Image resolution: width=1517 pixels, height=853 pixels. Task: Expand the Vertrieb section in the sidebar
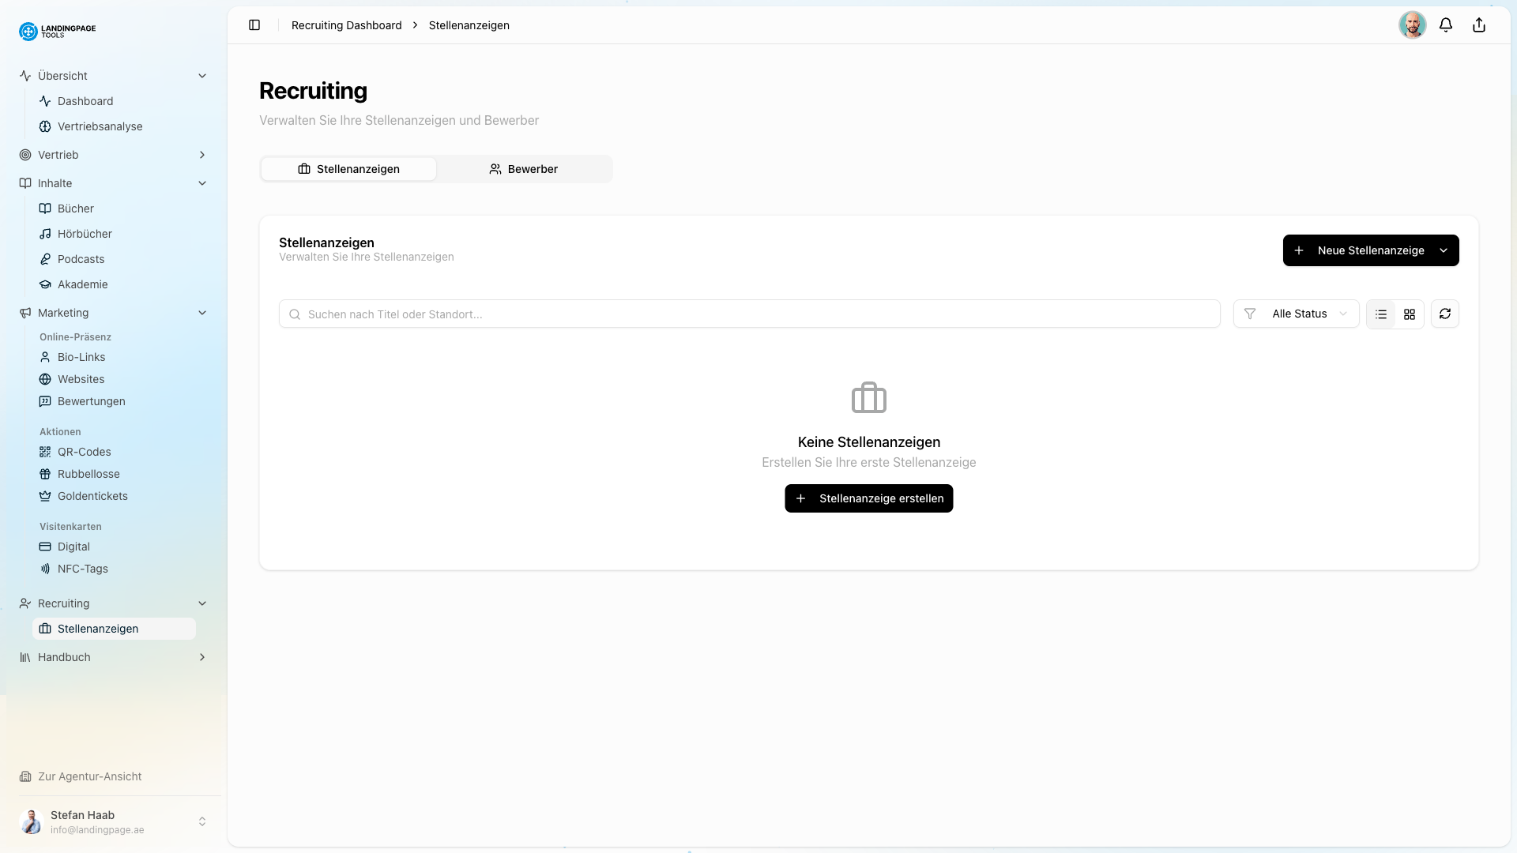202,155
